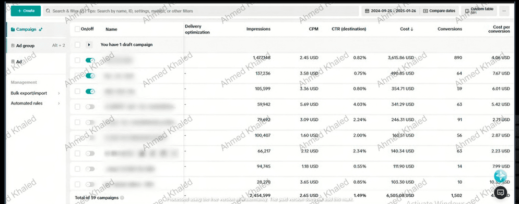Expand Automated rules
Screen dimensions: 519x204
click(36, 104)
